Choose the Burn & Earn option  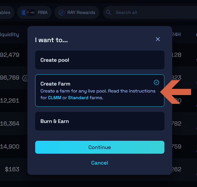point(100,121)
